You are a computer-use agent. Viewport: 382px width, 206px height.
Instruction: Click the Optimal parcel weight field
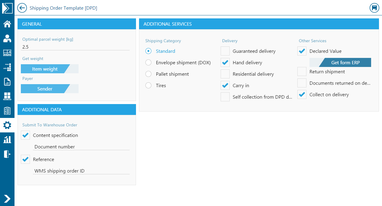[x=76, y=47]
